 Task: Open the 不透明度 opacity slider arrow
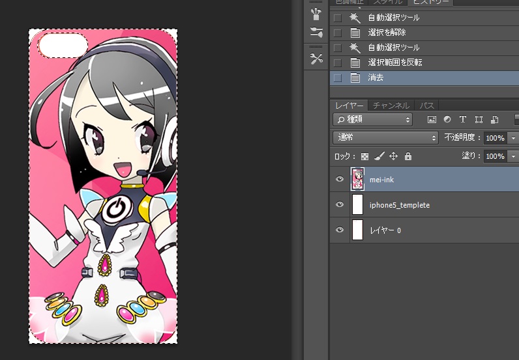513,138
